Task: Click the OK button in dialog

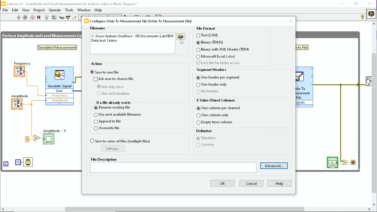Action: (x=222, y=184)
